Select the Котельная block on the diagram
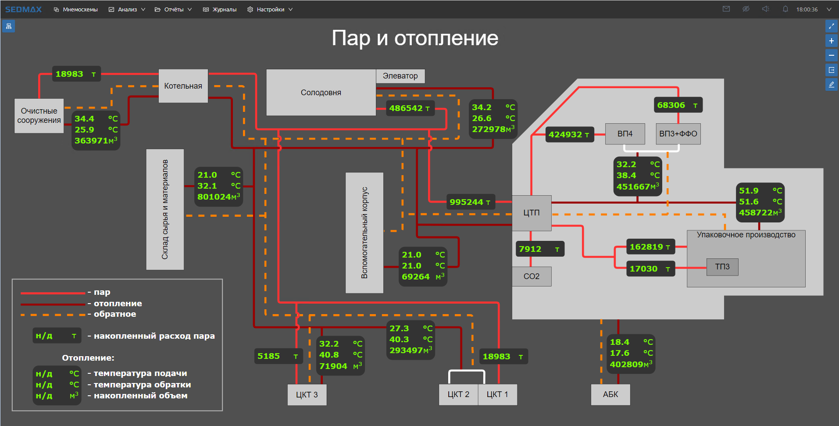This screenshot has width=839, height=426. pos(183,86)
